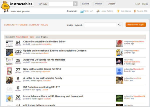Click the search forums input field
The height and width of the screenshot is (107, 150).
coord(100,25)
